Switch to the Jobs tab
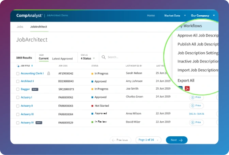Viewport: 229px width, 155px height. point(20,27)
